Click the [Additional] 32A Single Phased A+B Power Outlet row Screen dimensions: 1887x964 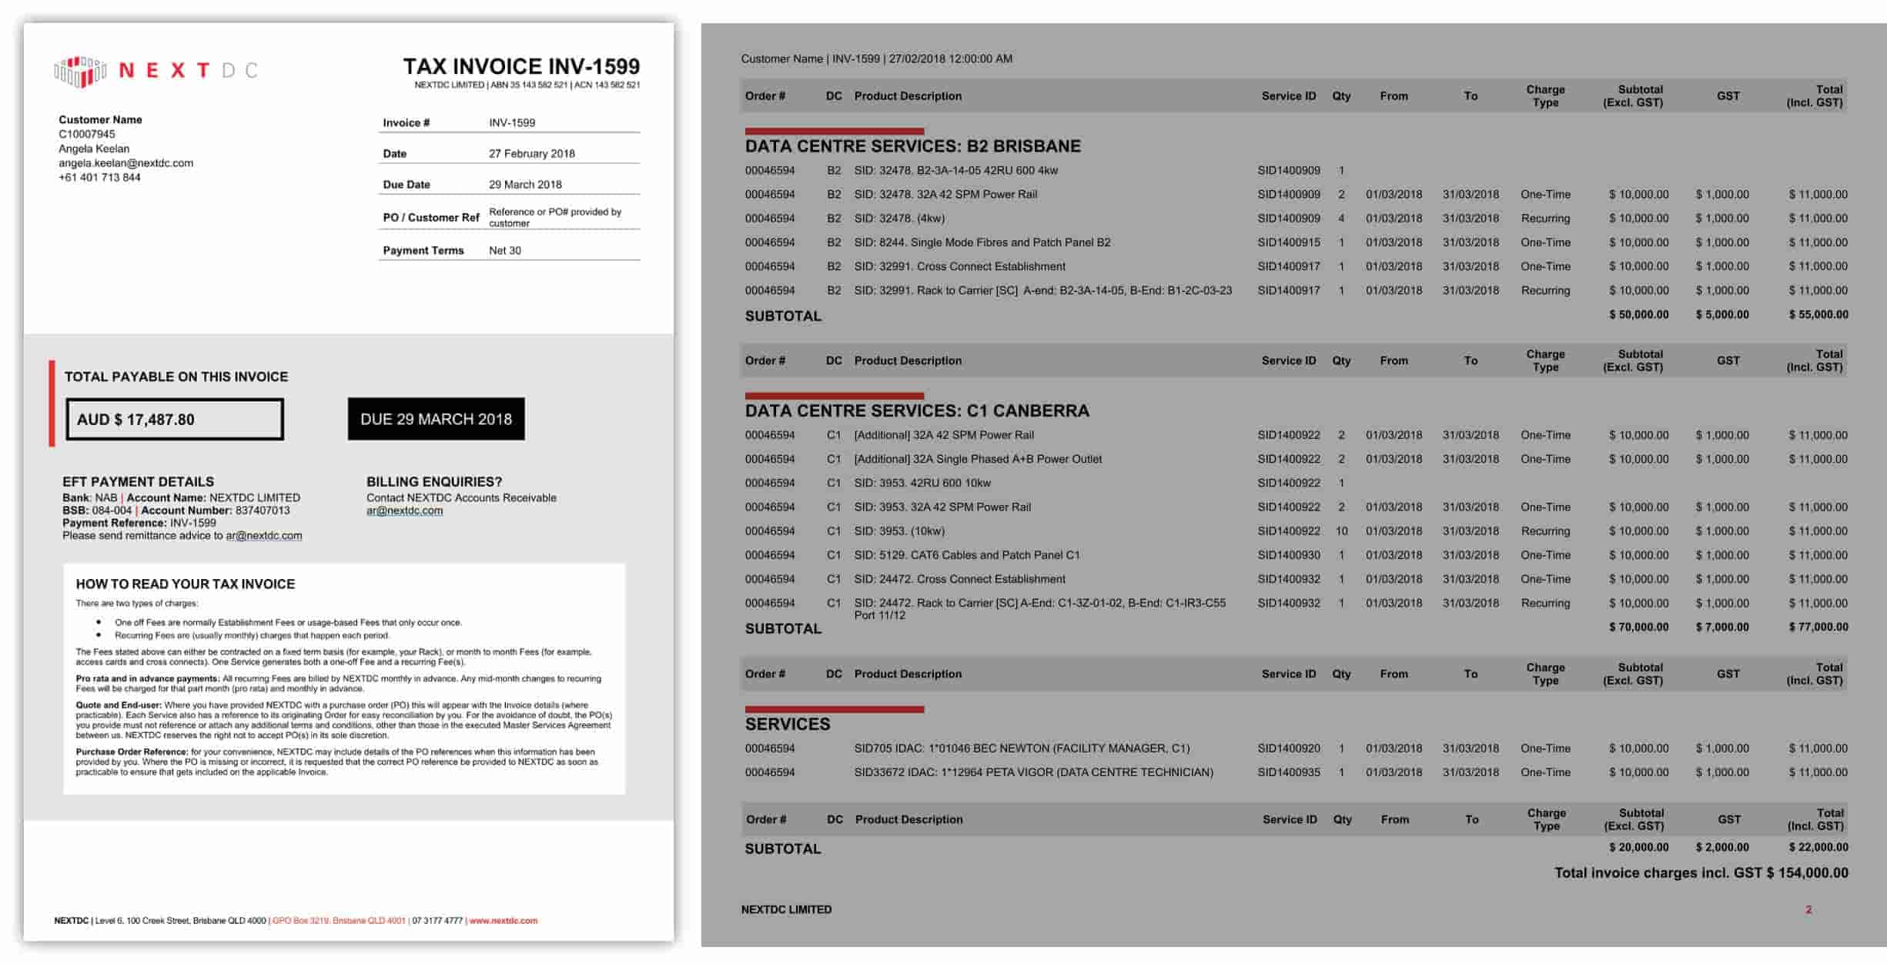tap(1296, 460)
